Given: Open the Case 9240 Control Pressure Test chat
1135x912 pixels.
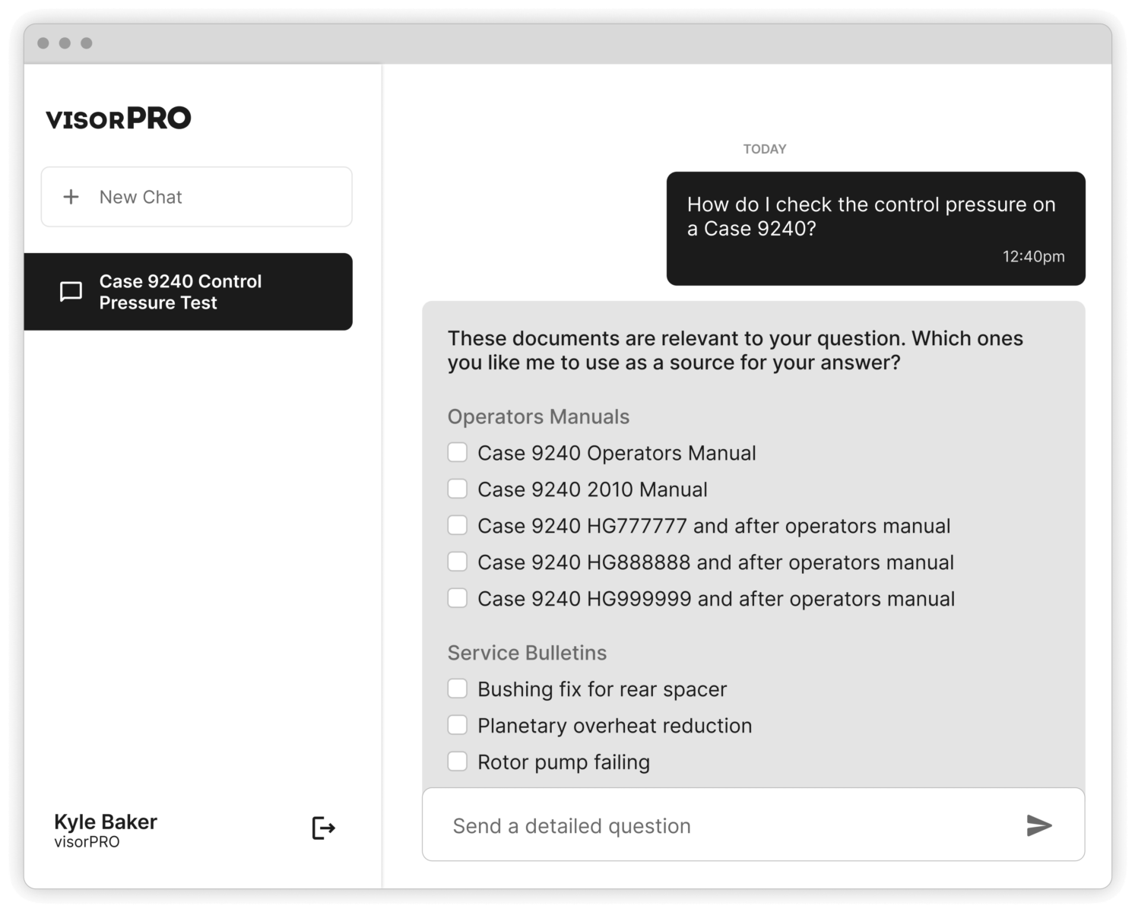Looking at the screenshot, I should click(x=189, y=292).
